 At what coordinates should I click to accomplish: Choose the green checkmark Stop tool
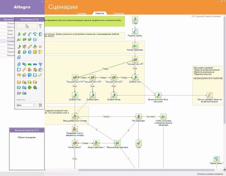[x=24, y=34]
